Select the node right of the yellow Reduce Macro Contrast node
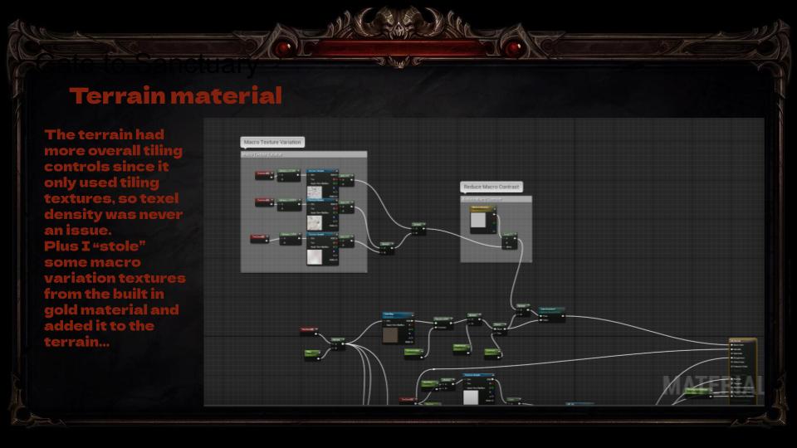Screen dimensions: 797x448 coord(508,241)
